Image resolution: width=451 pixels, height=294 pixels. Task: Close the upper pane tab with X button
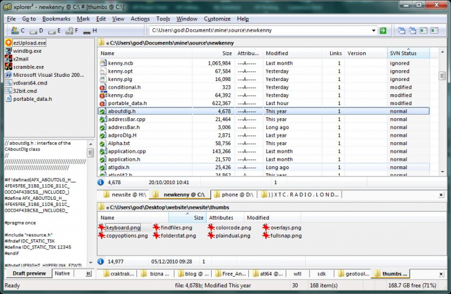pyautogui.click(x=441, y=195)
